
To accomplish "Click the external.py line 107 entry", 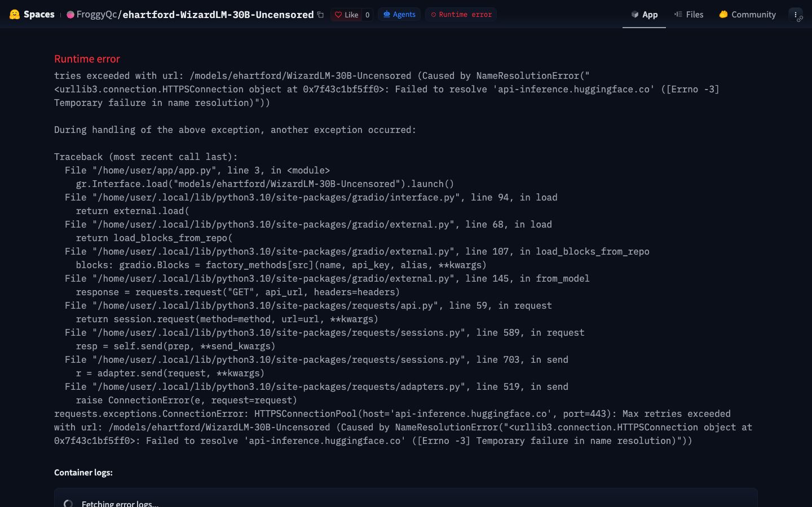I will click(x=357, y=251).
